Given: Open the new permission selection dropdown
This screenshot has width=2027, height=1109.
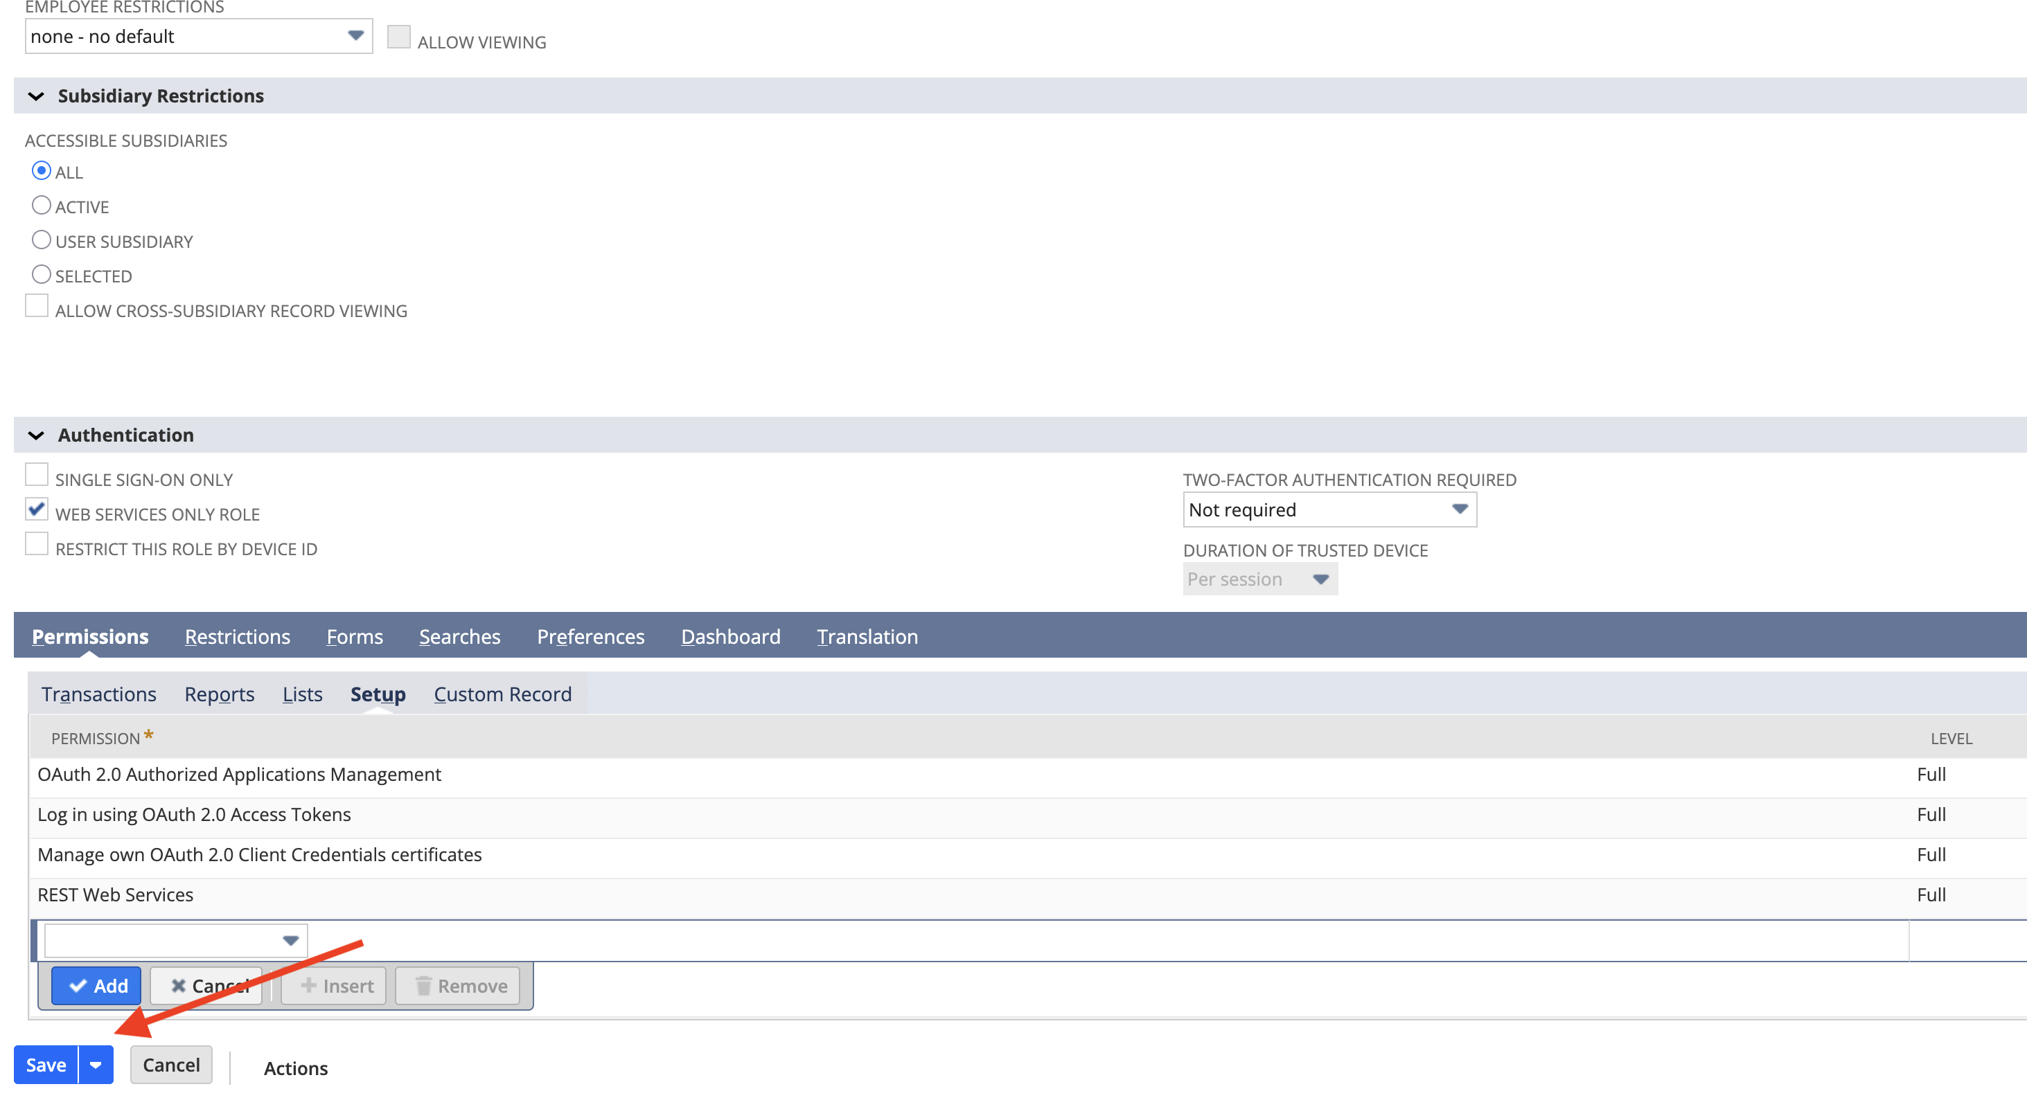Looking at the screenshot, I should pyautogui.click(x=175, y=940).
